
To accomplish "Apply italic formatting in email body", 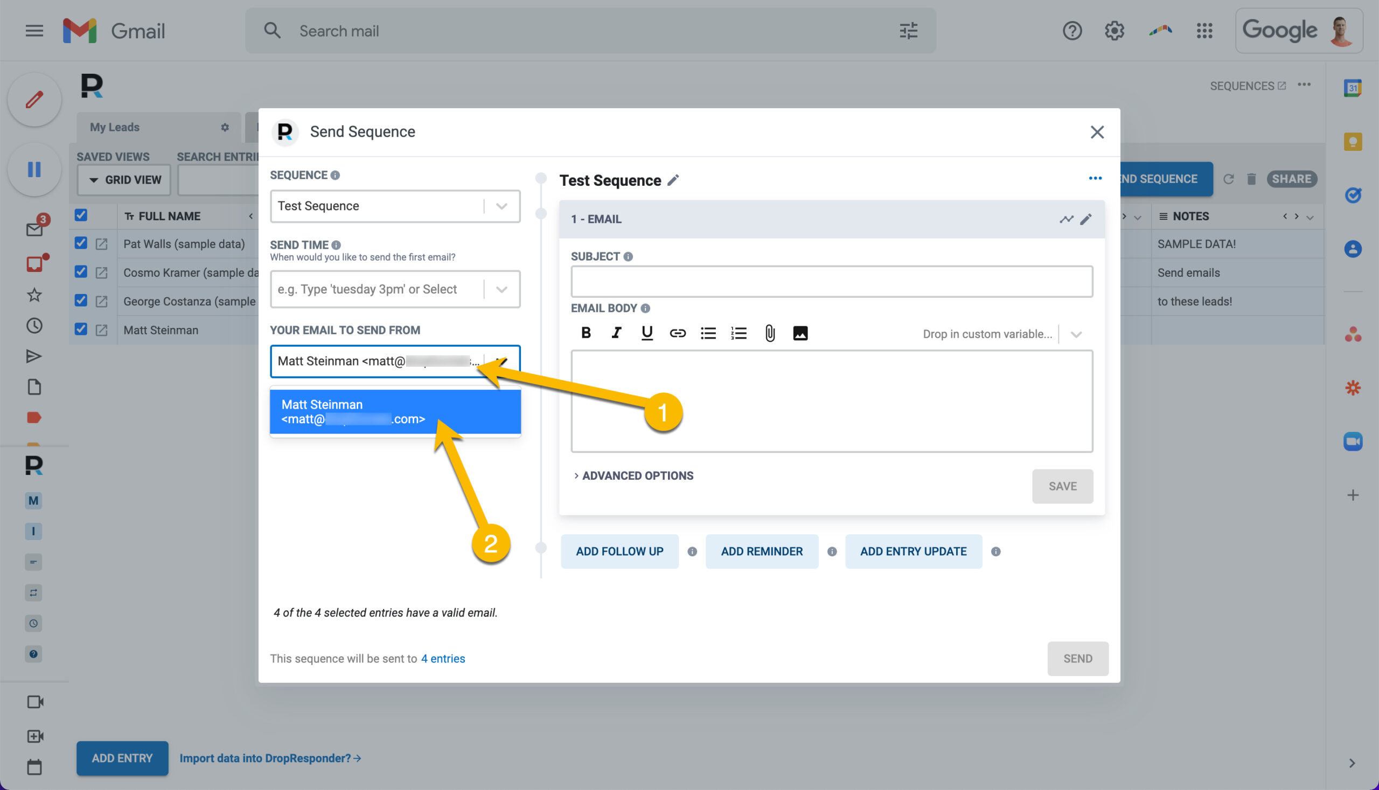I will click(x=616, y=333).
